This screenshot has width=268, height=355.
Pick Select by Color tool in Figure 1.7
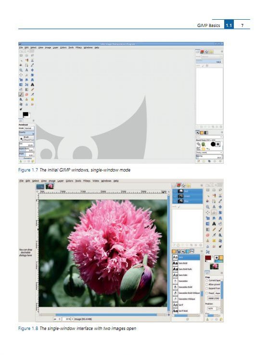tap(26, 60)
